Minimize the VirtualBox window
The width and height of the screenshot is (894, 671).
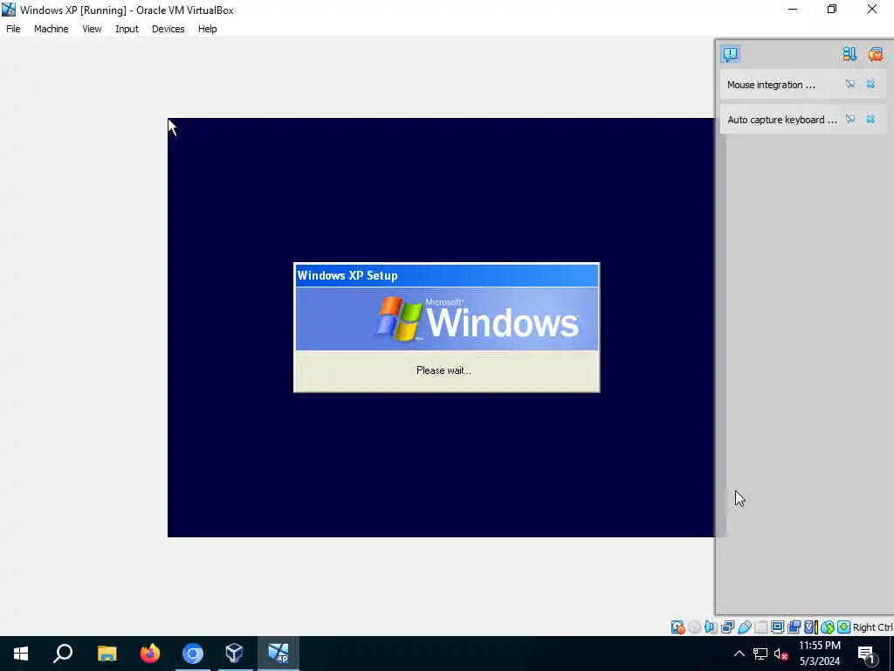[793, 9]
